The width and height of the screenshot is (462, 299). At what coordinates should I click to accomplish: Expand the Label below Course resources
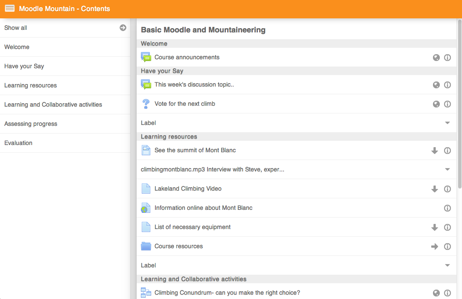click(x=447, y=265)
